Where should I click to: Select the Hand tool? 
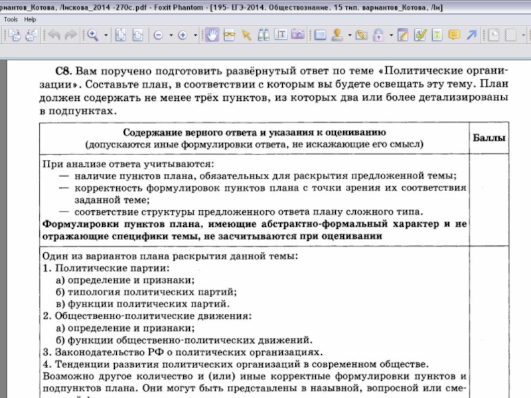coord(212,35)
